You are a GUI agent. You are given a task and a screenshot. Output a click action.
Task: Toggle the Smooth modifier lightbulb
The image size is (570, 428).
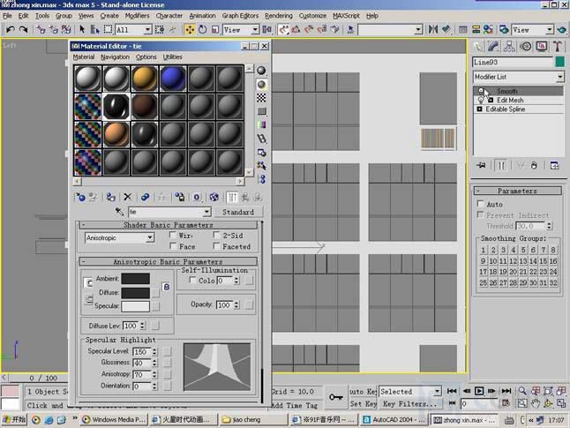coord(481,91)
